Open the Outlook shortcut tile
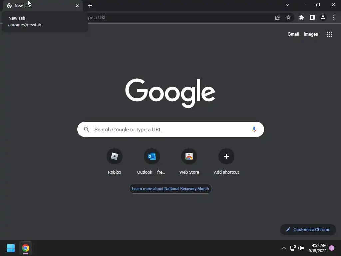Viewport: 341px width, 256px height. click(152, 162)
